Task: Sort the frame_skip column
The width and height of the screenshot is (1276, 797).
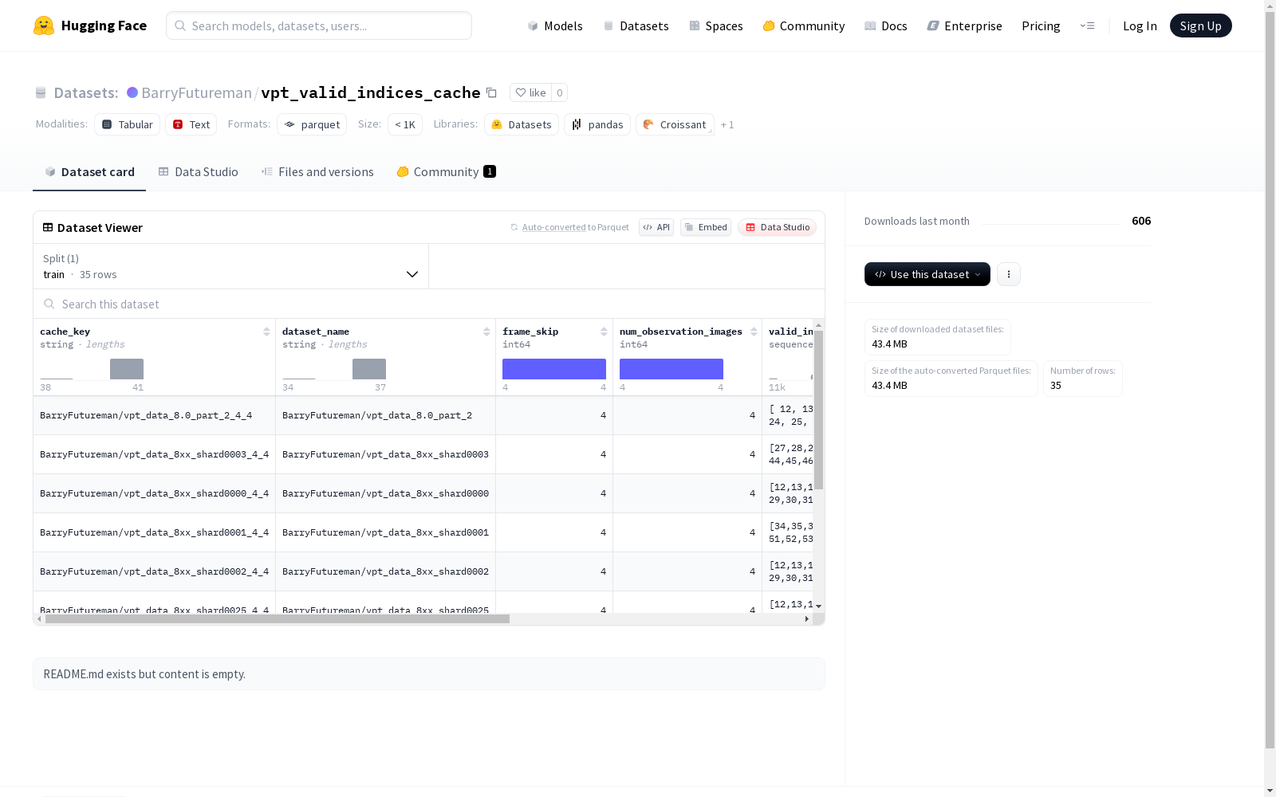Action: (604, 332)
